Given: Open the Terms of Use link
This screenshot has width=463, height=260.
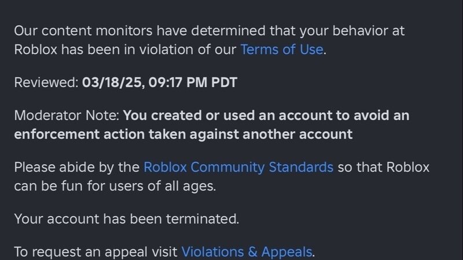Looking at the screenshot, I should (x=281, y=49).
